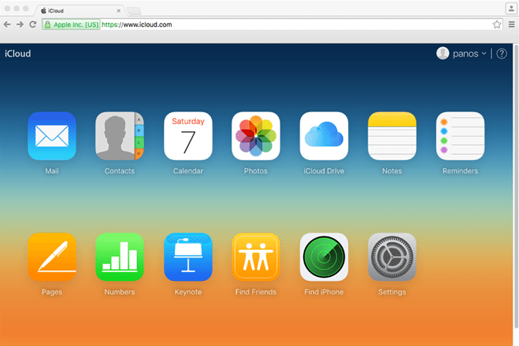Click the Find iPhone label text
The height and width of the screenshot is (346, 519).
pos(324,292)
